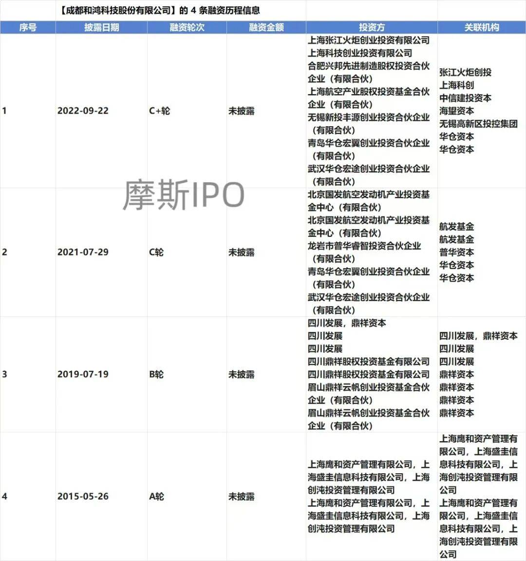
Task: Click investor 上海张江火炬创业投资有限公司
Action: 369,40
